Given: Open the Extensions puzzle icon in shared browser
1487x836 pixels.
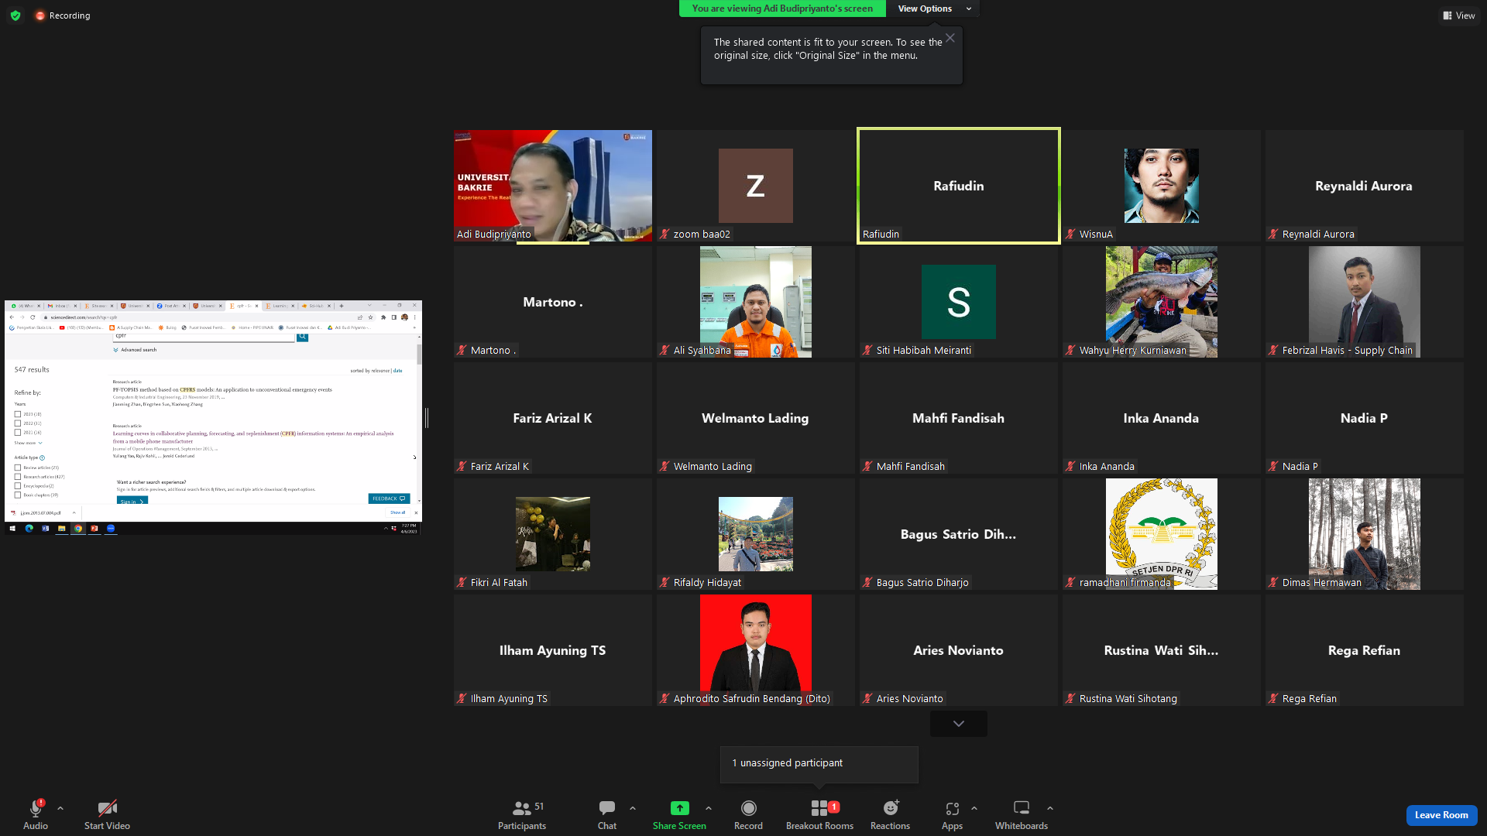Looking at the screenshot, I should pyautogui.click(x=383, y=317).
